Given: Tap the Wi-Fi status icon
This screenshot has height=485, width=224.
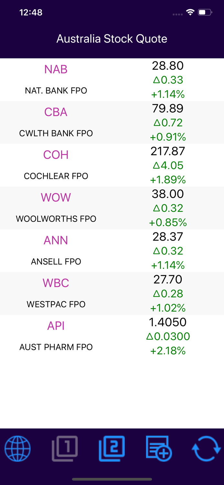Looking at the screenshot, I should [x=190, y=12].
